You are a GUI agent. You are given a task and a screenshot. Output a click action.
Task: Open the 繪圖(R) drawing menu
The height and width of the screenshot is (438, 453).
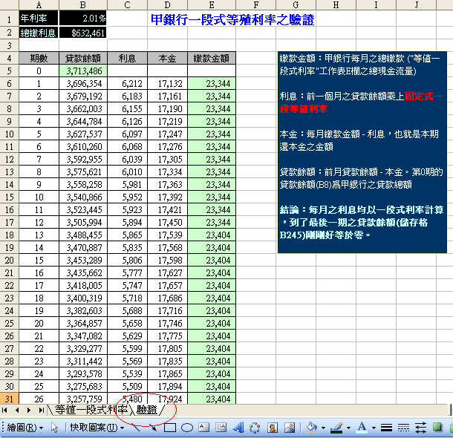pos(24,428)
